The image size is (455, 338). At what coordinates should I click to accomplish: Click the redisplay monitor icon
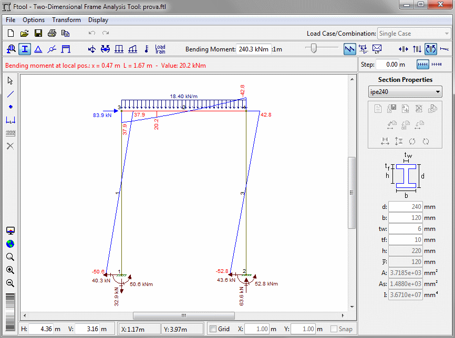pyautogui.click(x=11, y=231)
